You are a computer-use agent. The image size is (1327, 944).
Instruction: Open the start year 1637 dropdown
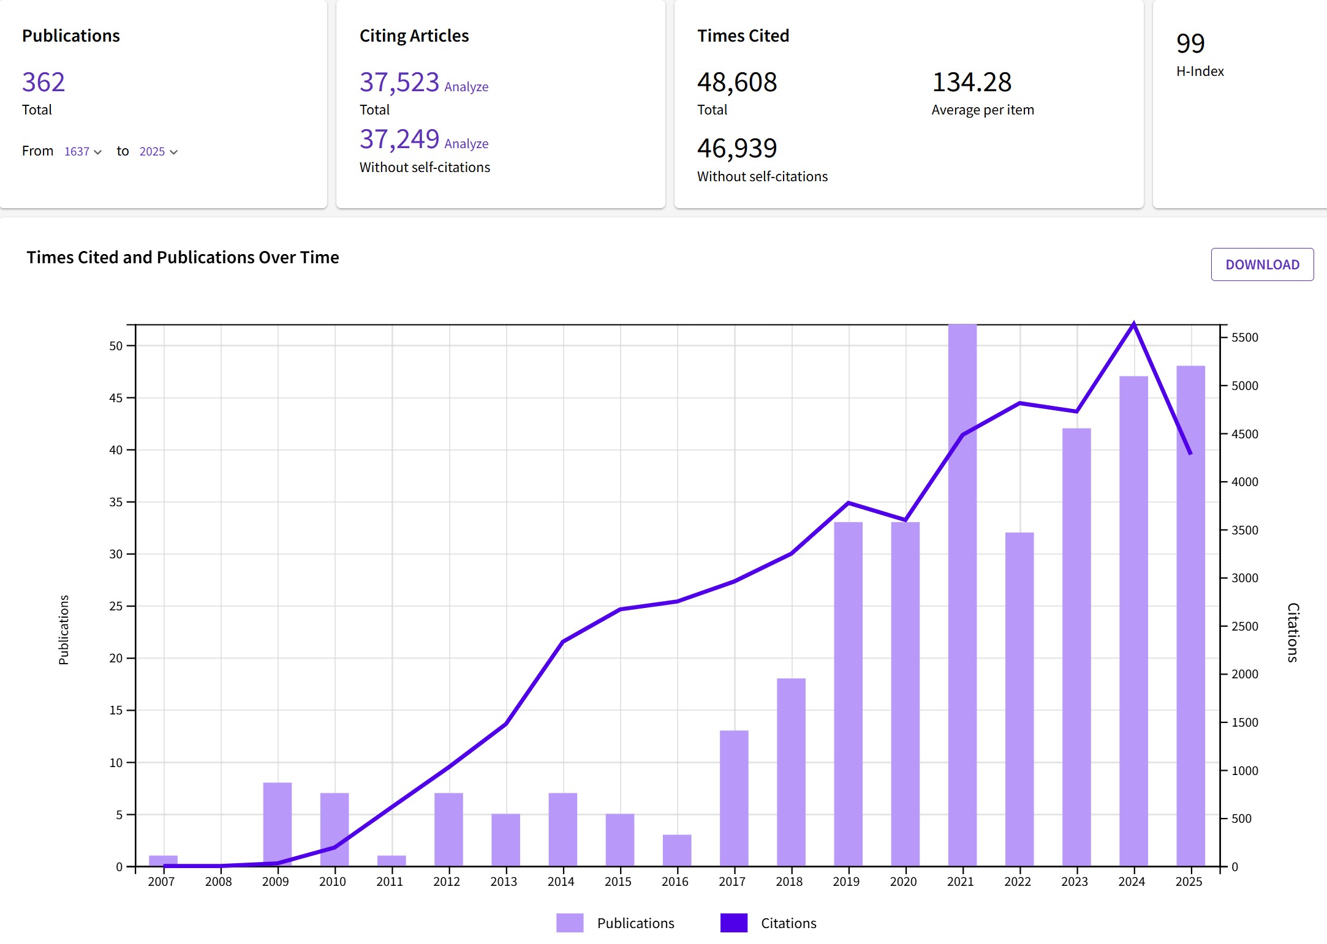click(x=83, y=151)
